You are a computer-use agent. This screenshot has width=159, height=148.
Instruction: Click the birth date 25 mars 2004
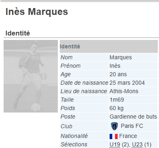point(127,83)
